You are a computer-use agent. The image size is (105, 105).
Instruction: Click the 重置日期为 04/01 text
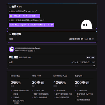pos(25,57)
